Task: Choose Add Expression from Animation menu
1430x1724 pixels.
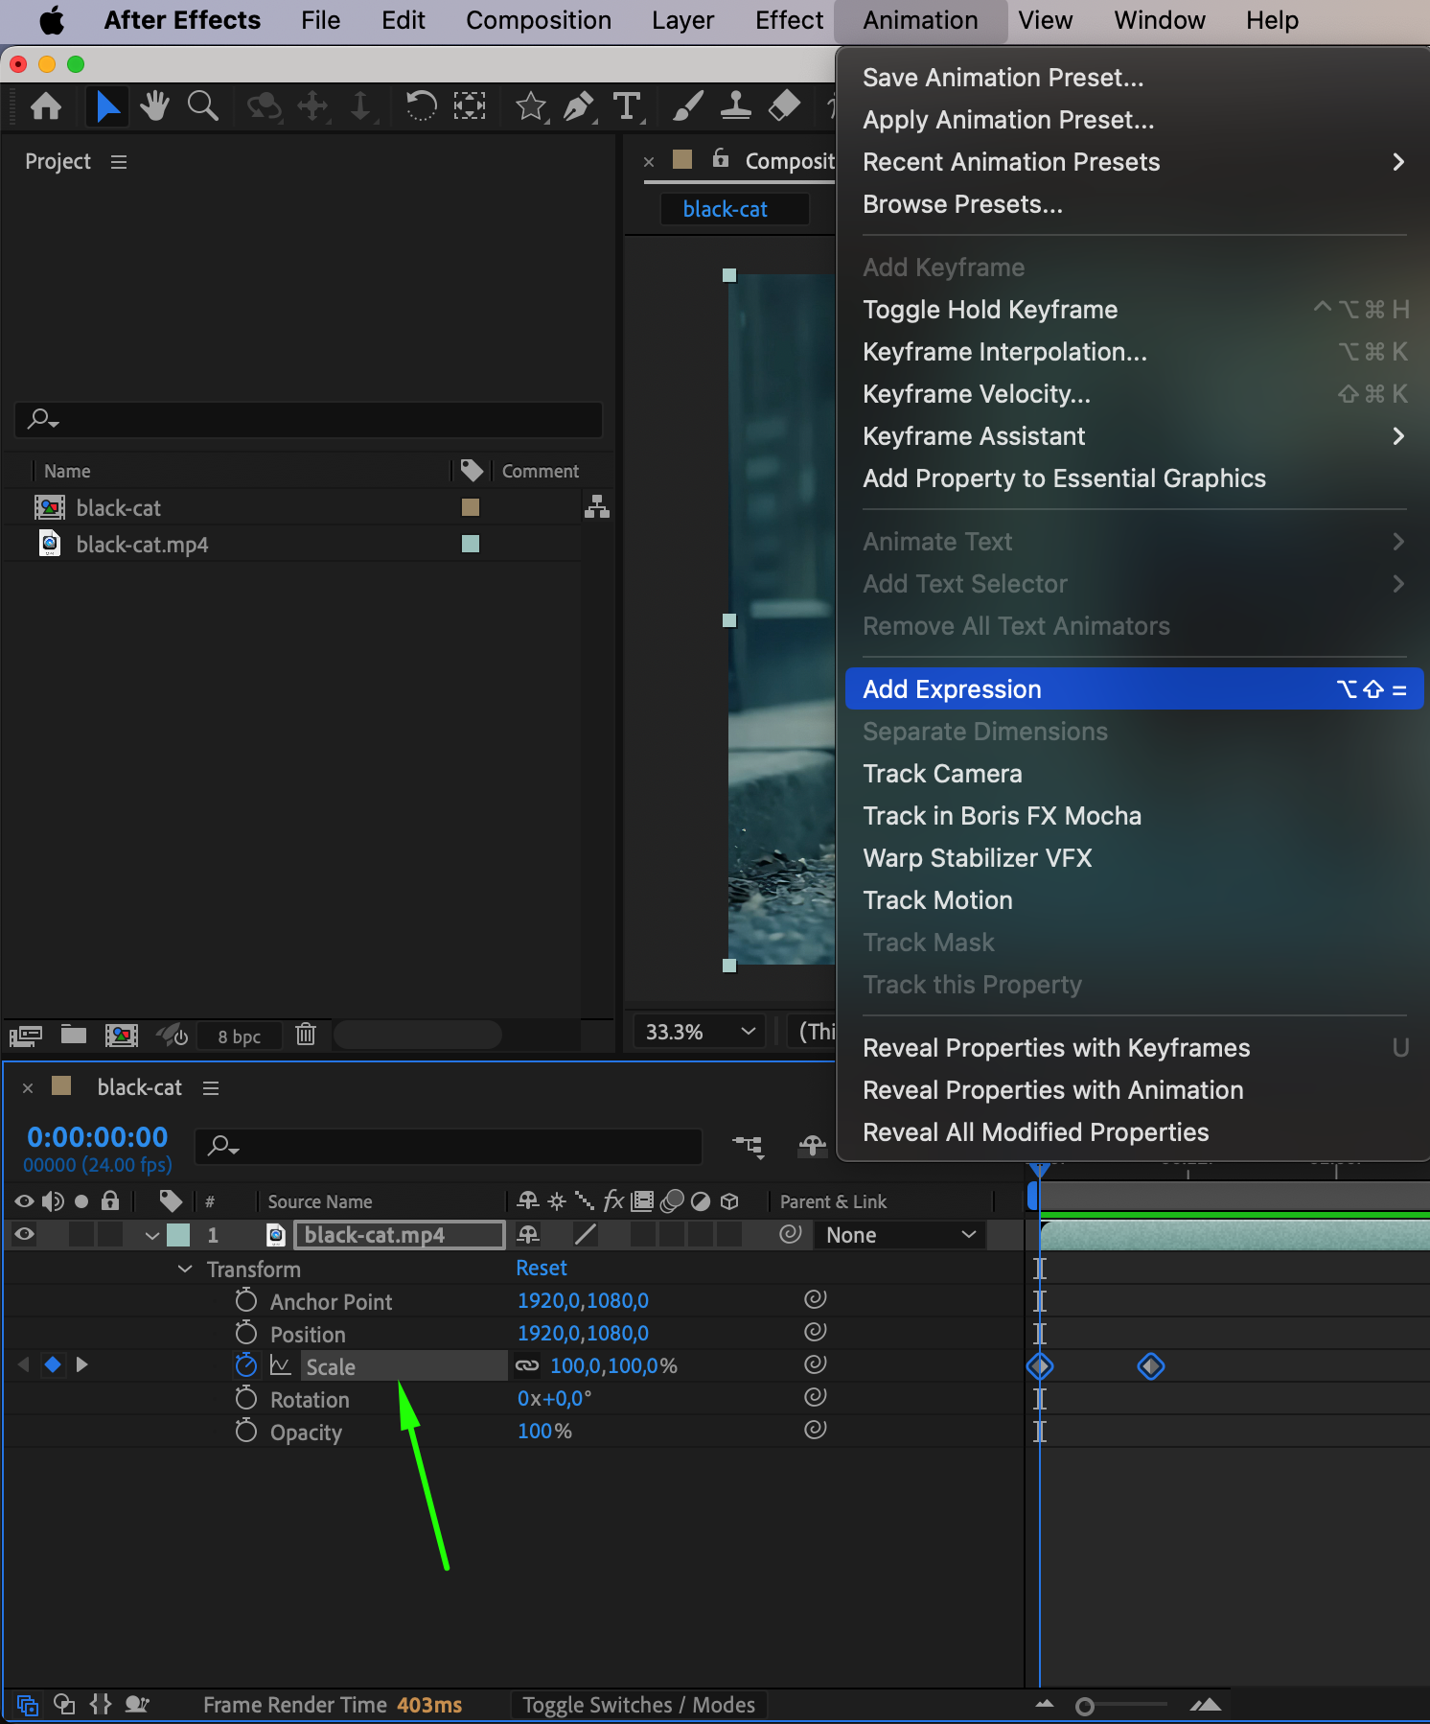Action: (1134, 689)
